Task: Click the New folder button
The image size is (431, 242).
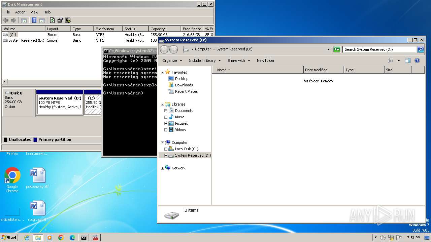Action: [x=266, y=61]
